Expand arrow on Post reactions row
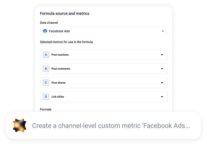This screenshot has height=146, width=207. [x=162, y=55]
